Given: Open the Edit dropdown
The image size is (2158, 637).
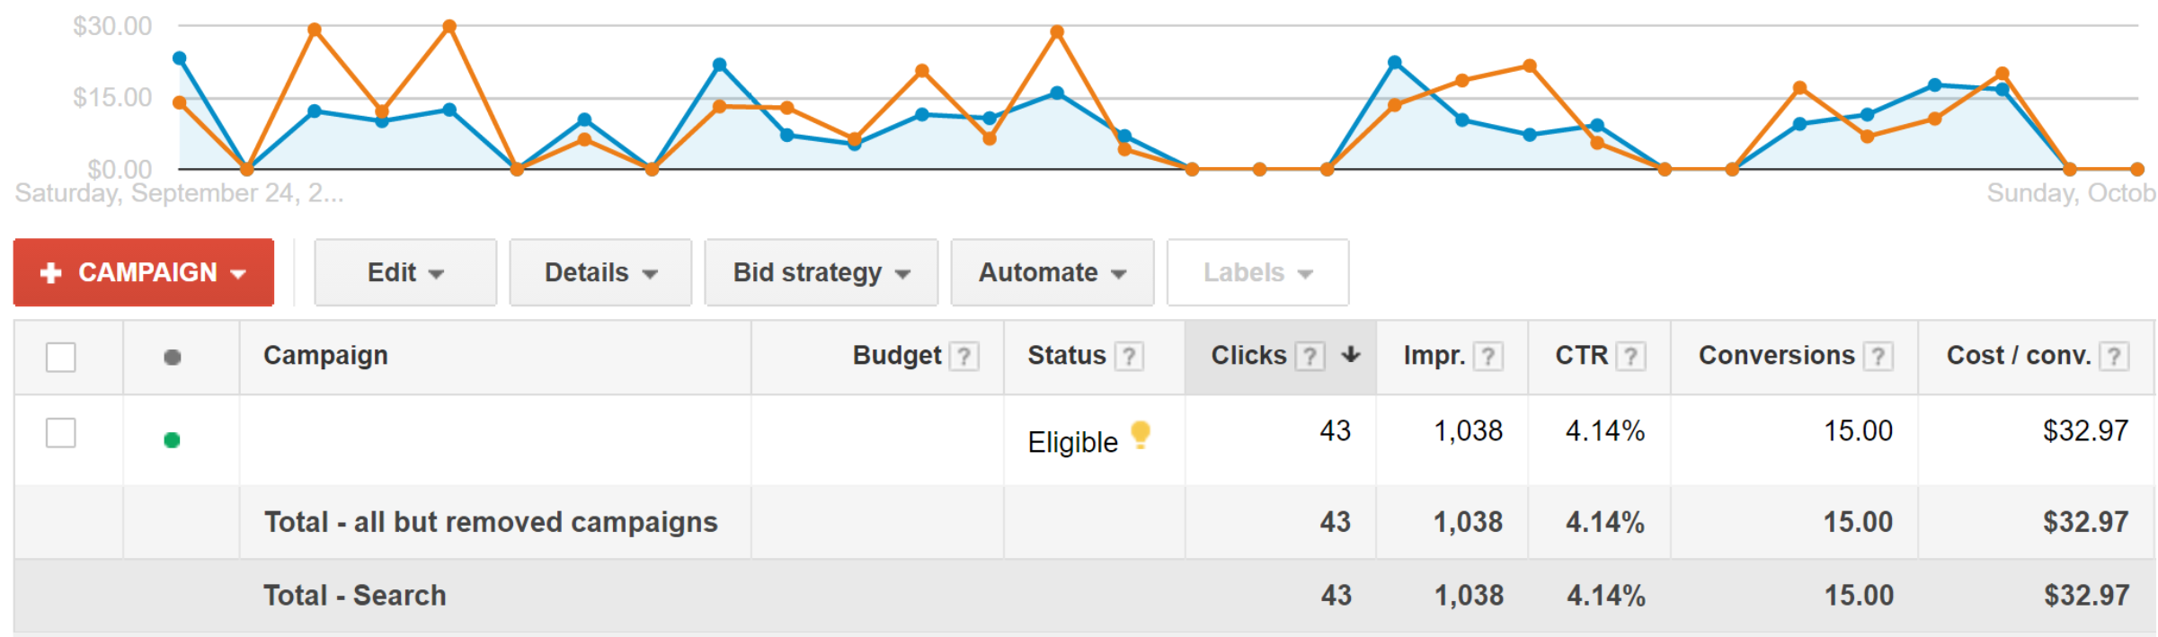Looking at the screenshot, I should click(405, 272).
